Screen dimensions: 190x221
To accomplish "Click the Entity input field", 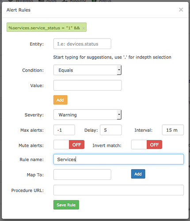I will (x=82, y=44).
